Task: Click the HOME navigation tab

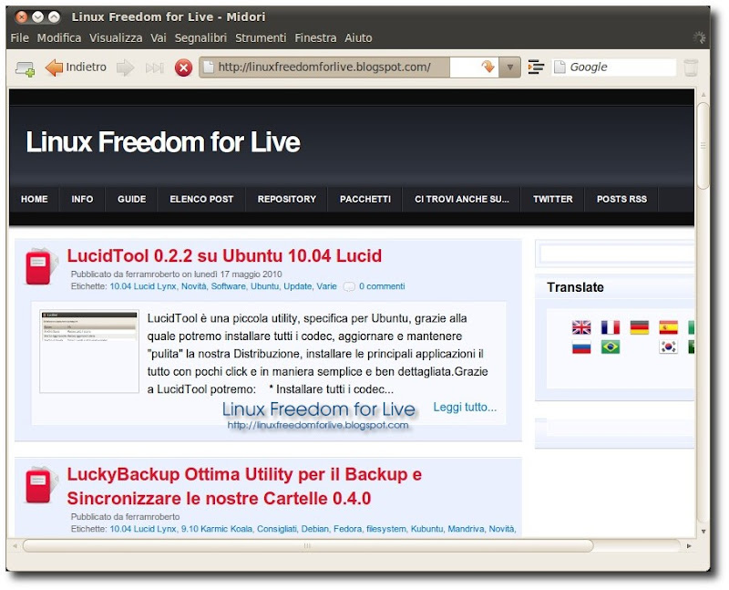Action: (x=34, y=199)
